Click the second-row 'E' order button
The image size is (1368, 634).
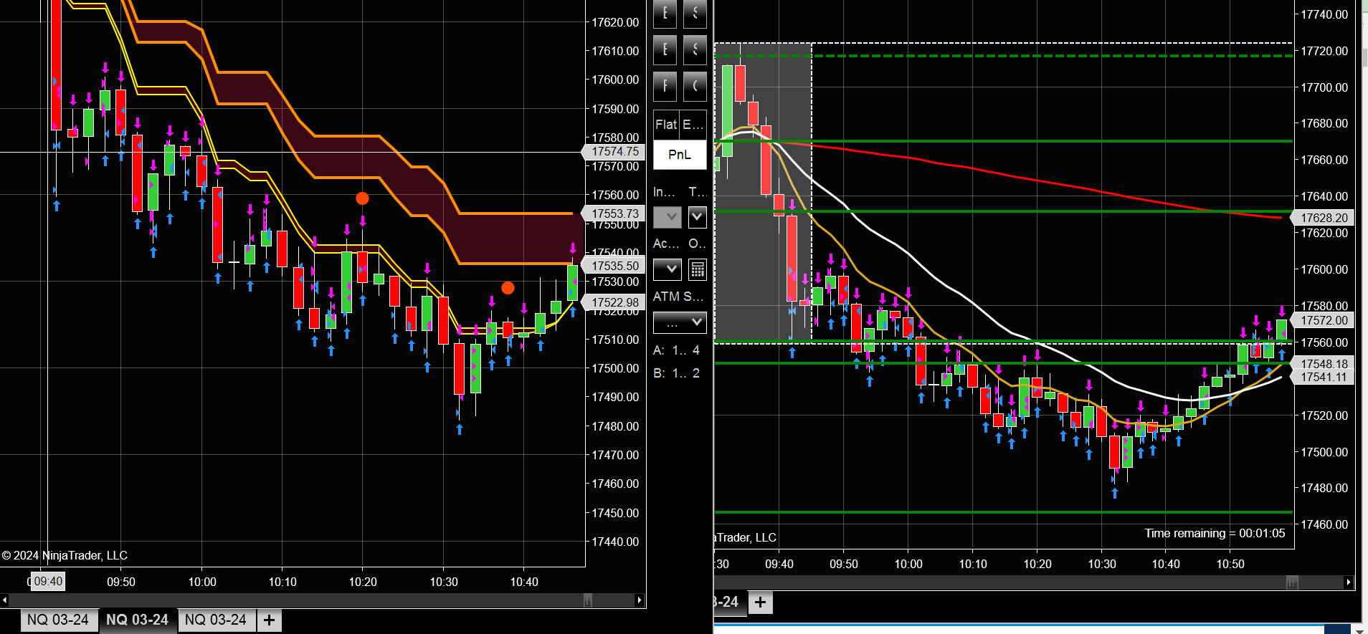(665, 50)
